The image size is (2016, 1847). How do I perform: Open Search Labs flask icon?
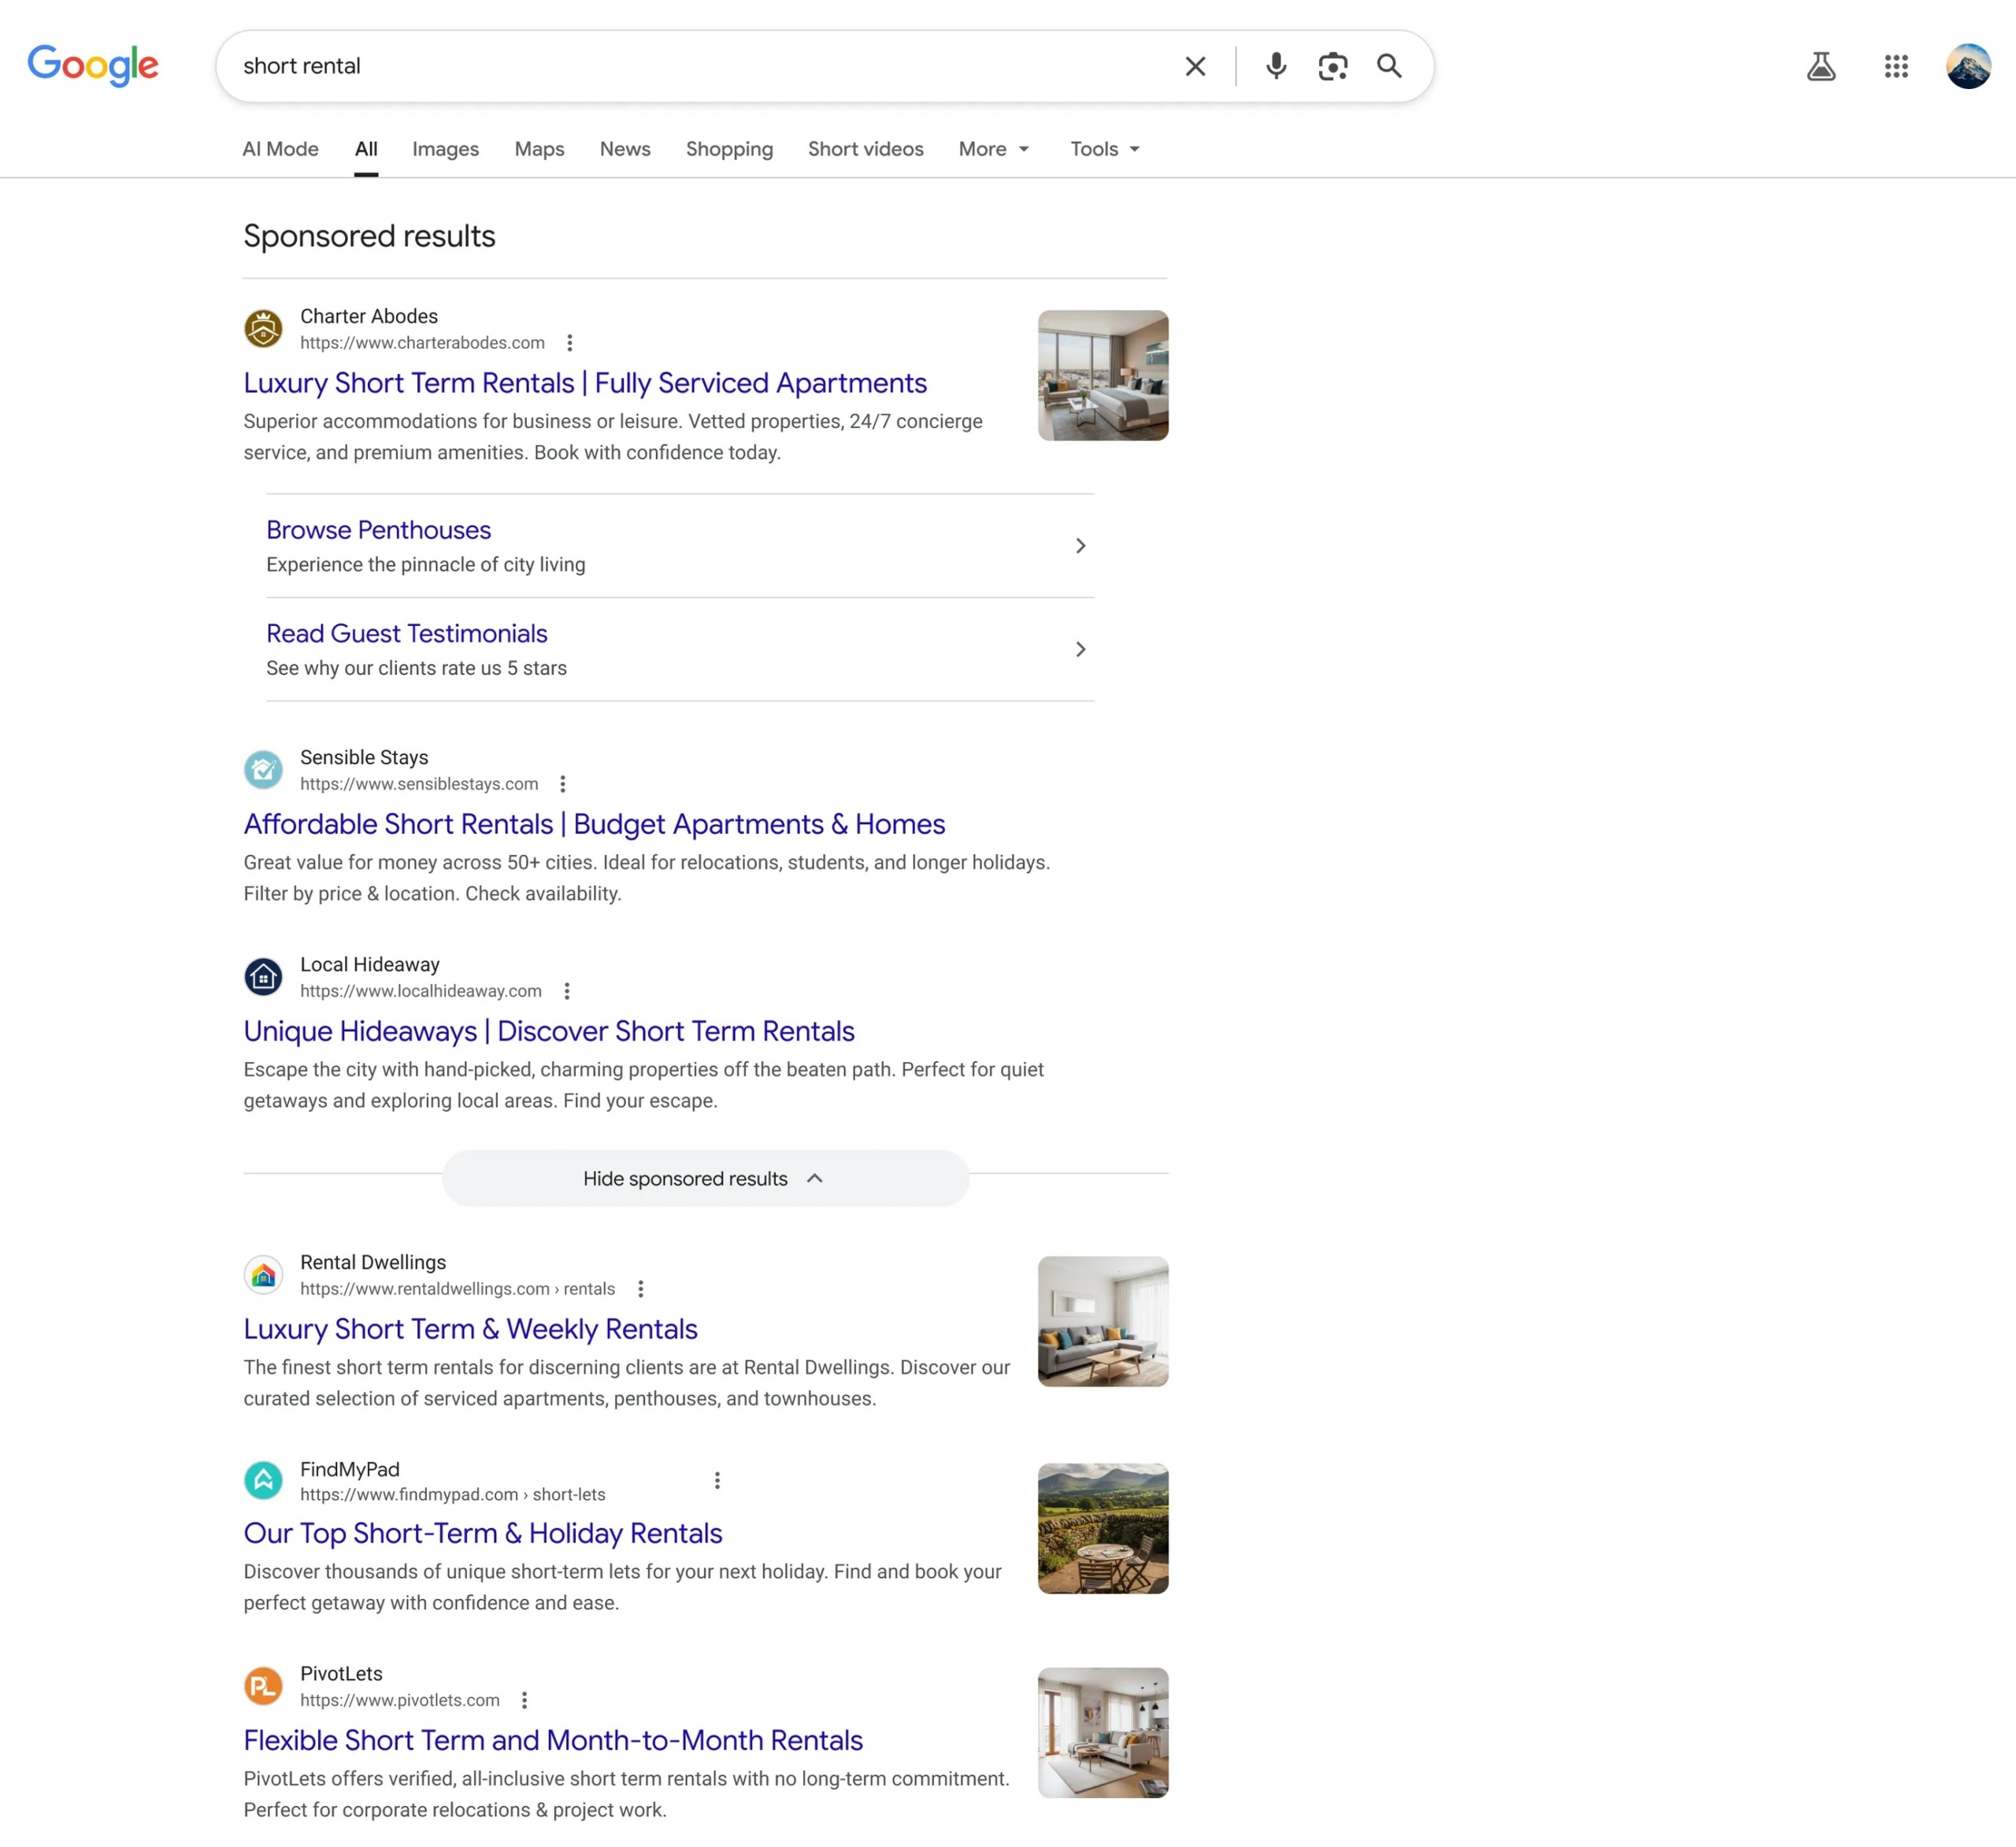click(x=1820, y=66)
